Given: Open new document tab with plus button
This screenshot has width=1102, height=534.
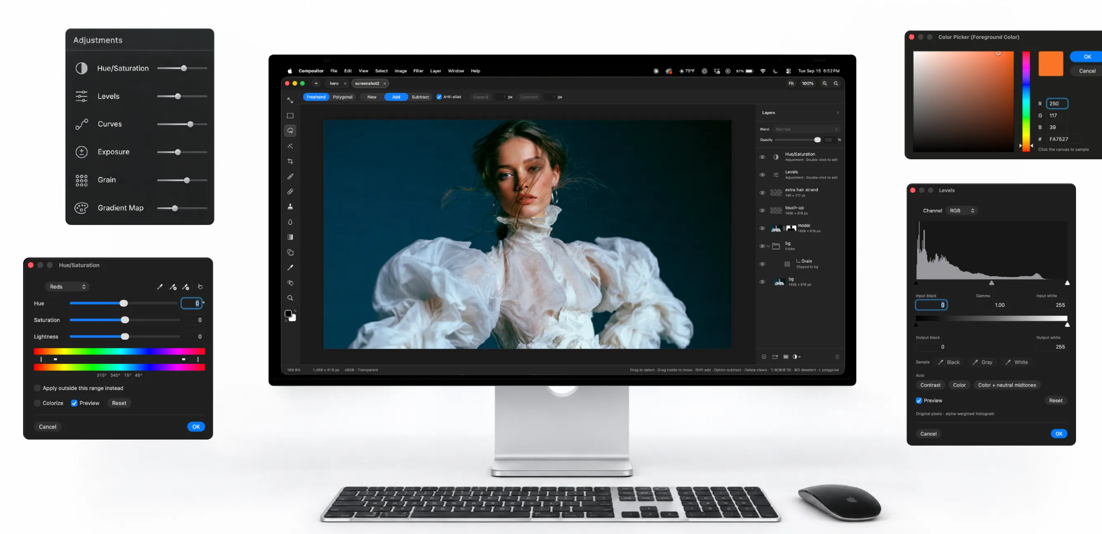Looking at the screenshot, I should [x=316, y=83].
